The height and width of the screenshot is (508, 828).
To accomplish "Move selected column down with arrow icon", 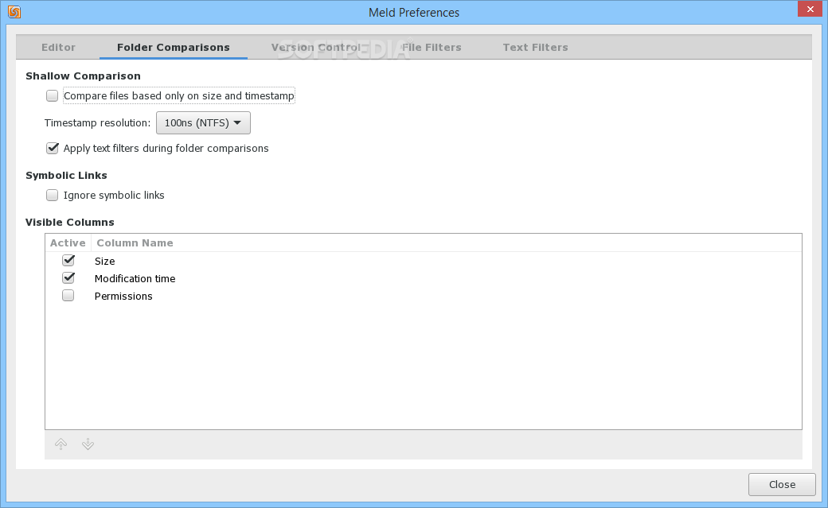I will [x=88, y=444].
